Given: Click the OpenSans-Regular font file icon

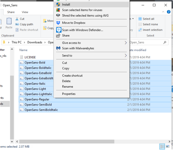Looking at the screenshot, I should [x=21, y=99].
